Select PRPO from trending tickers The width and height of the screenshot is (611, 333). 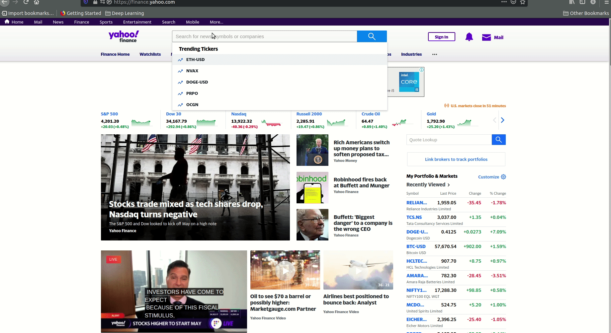click(x=280, y=94)
